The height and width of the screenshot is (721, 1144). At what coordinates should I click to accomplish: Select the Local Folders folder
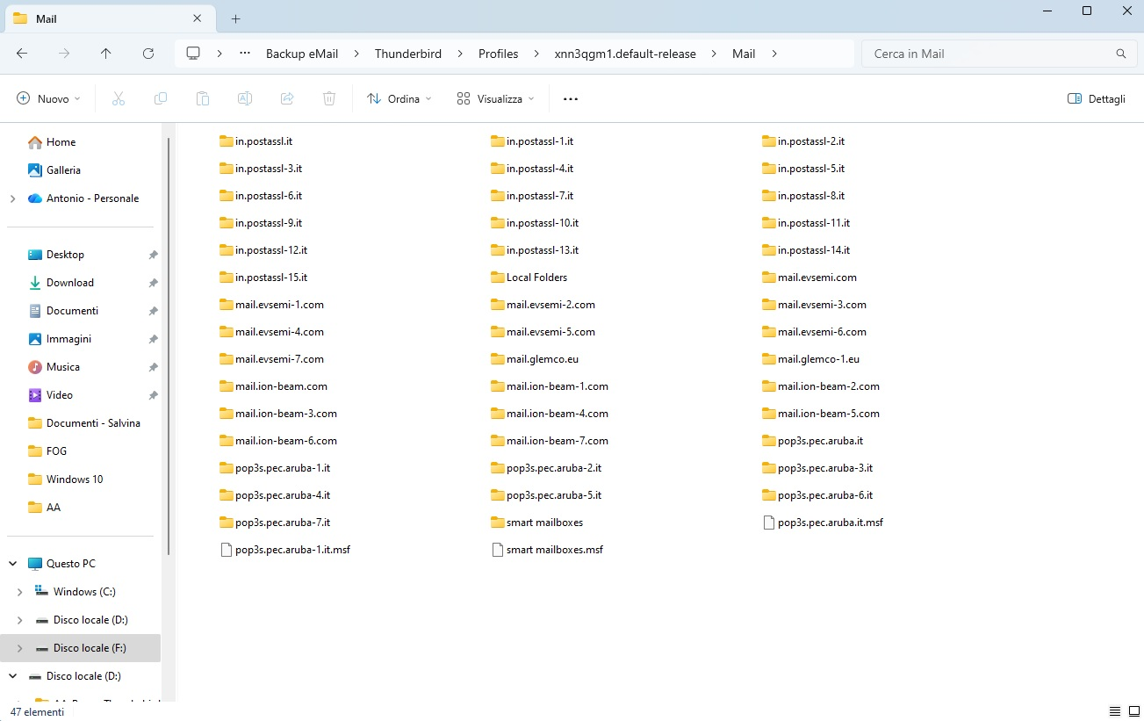pos(529,278)
